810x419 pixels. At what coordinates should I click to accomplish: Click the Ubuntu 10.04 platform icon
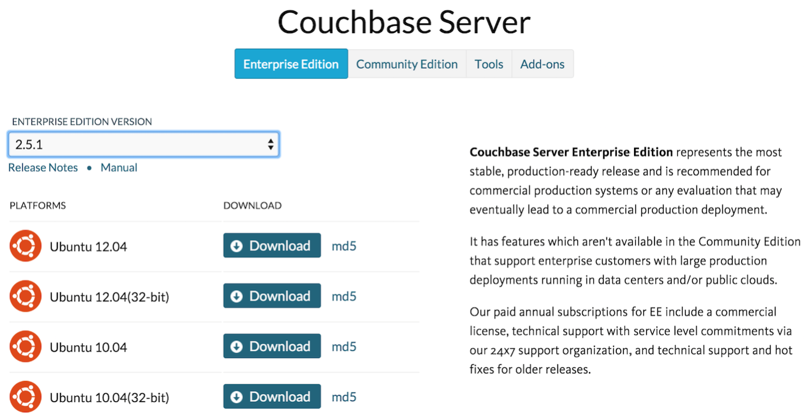point(25,346)
